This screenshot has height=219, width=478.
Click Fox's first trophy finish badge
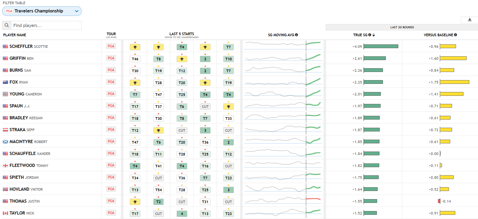[135, 83]
